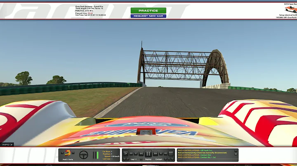The image size is (297, 166).
Task: Select next driver arrow beside helmet
Action: coord(73,153)
